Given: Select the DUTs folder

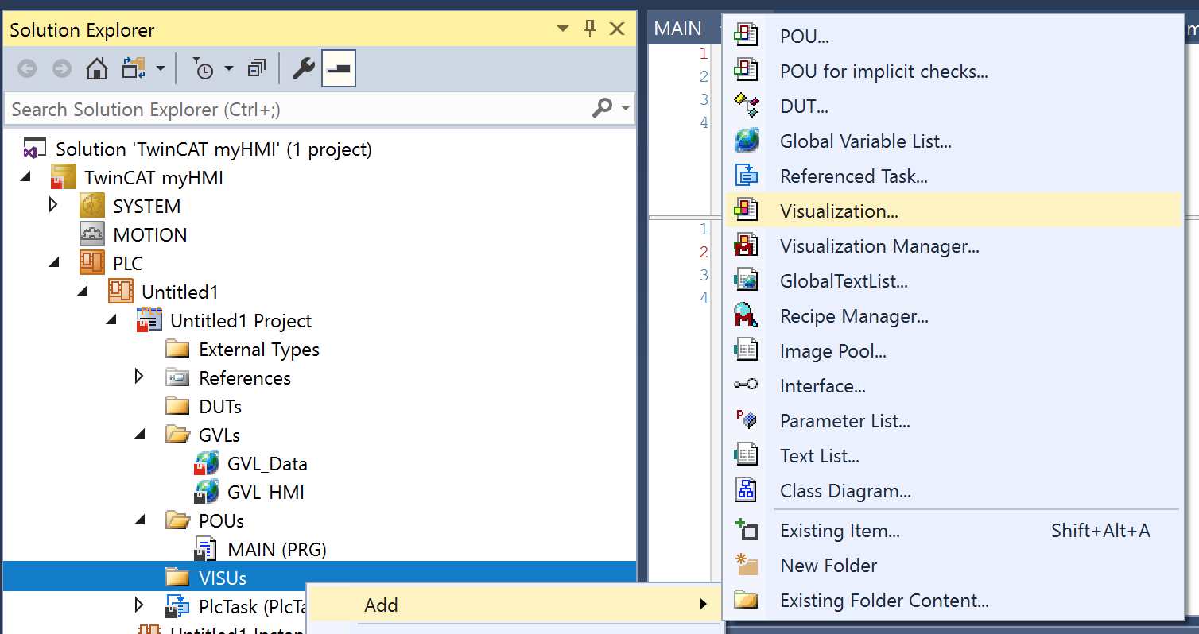Looking at the screenshot, I should point(220,407).
